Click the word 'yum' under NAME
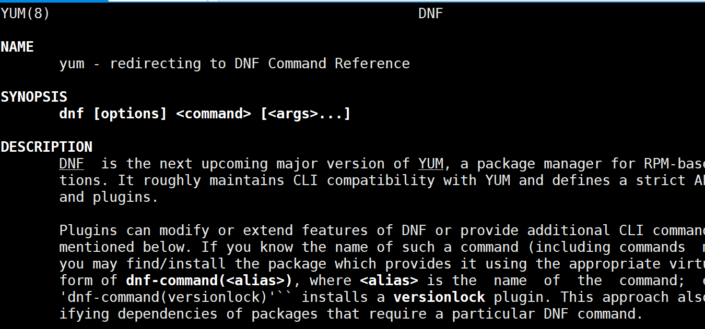Screen dimensions: 705x329 72,64
